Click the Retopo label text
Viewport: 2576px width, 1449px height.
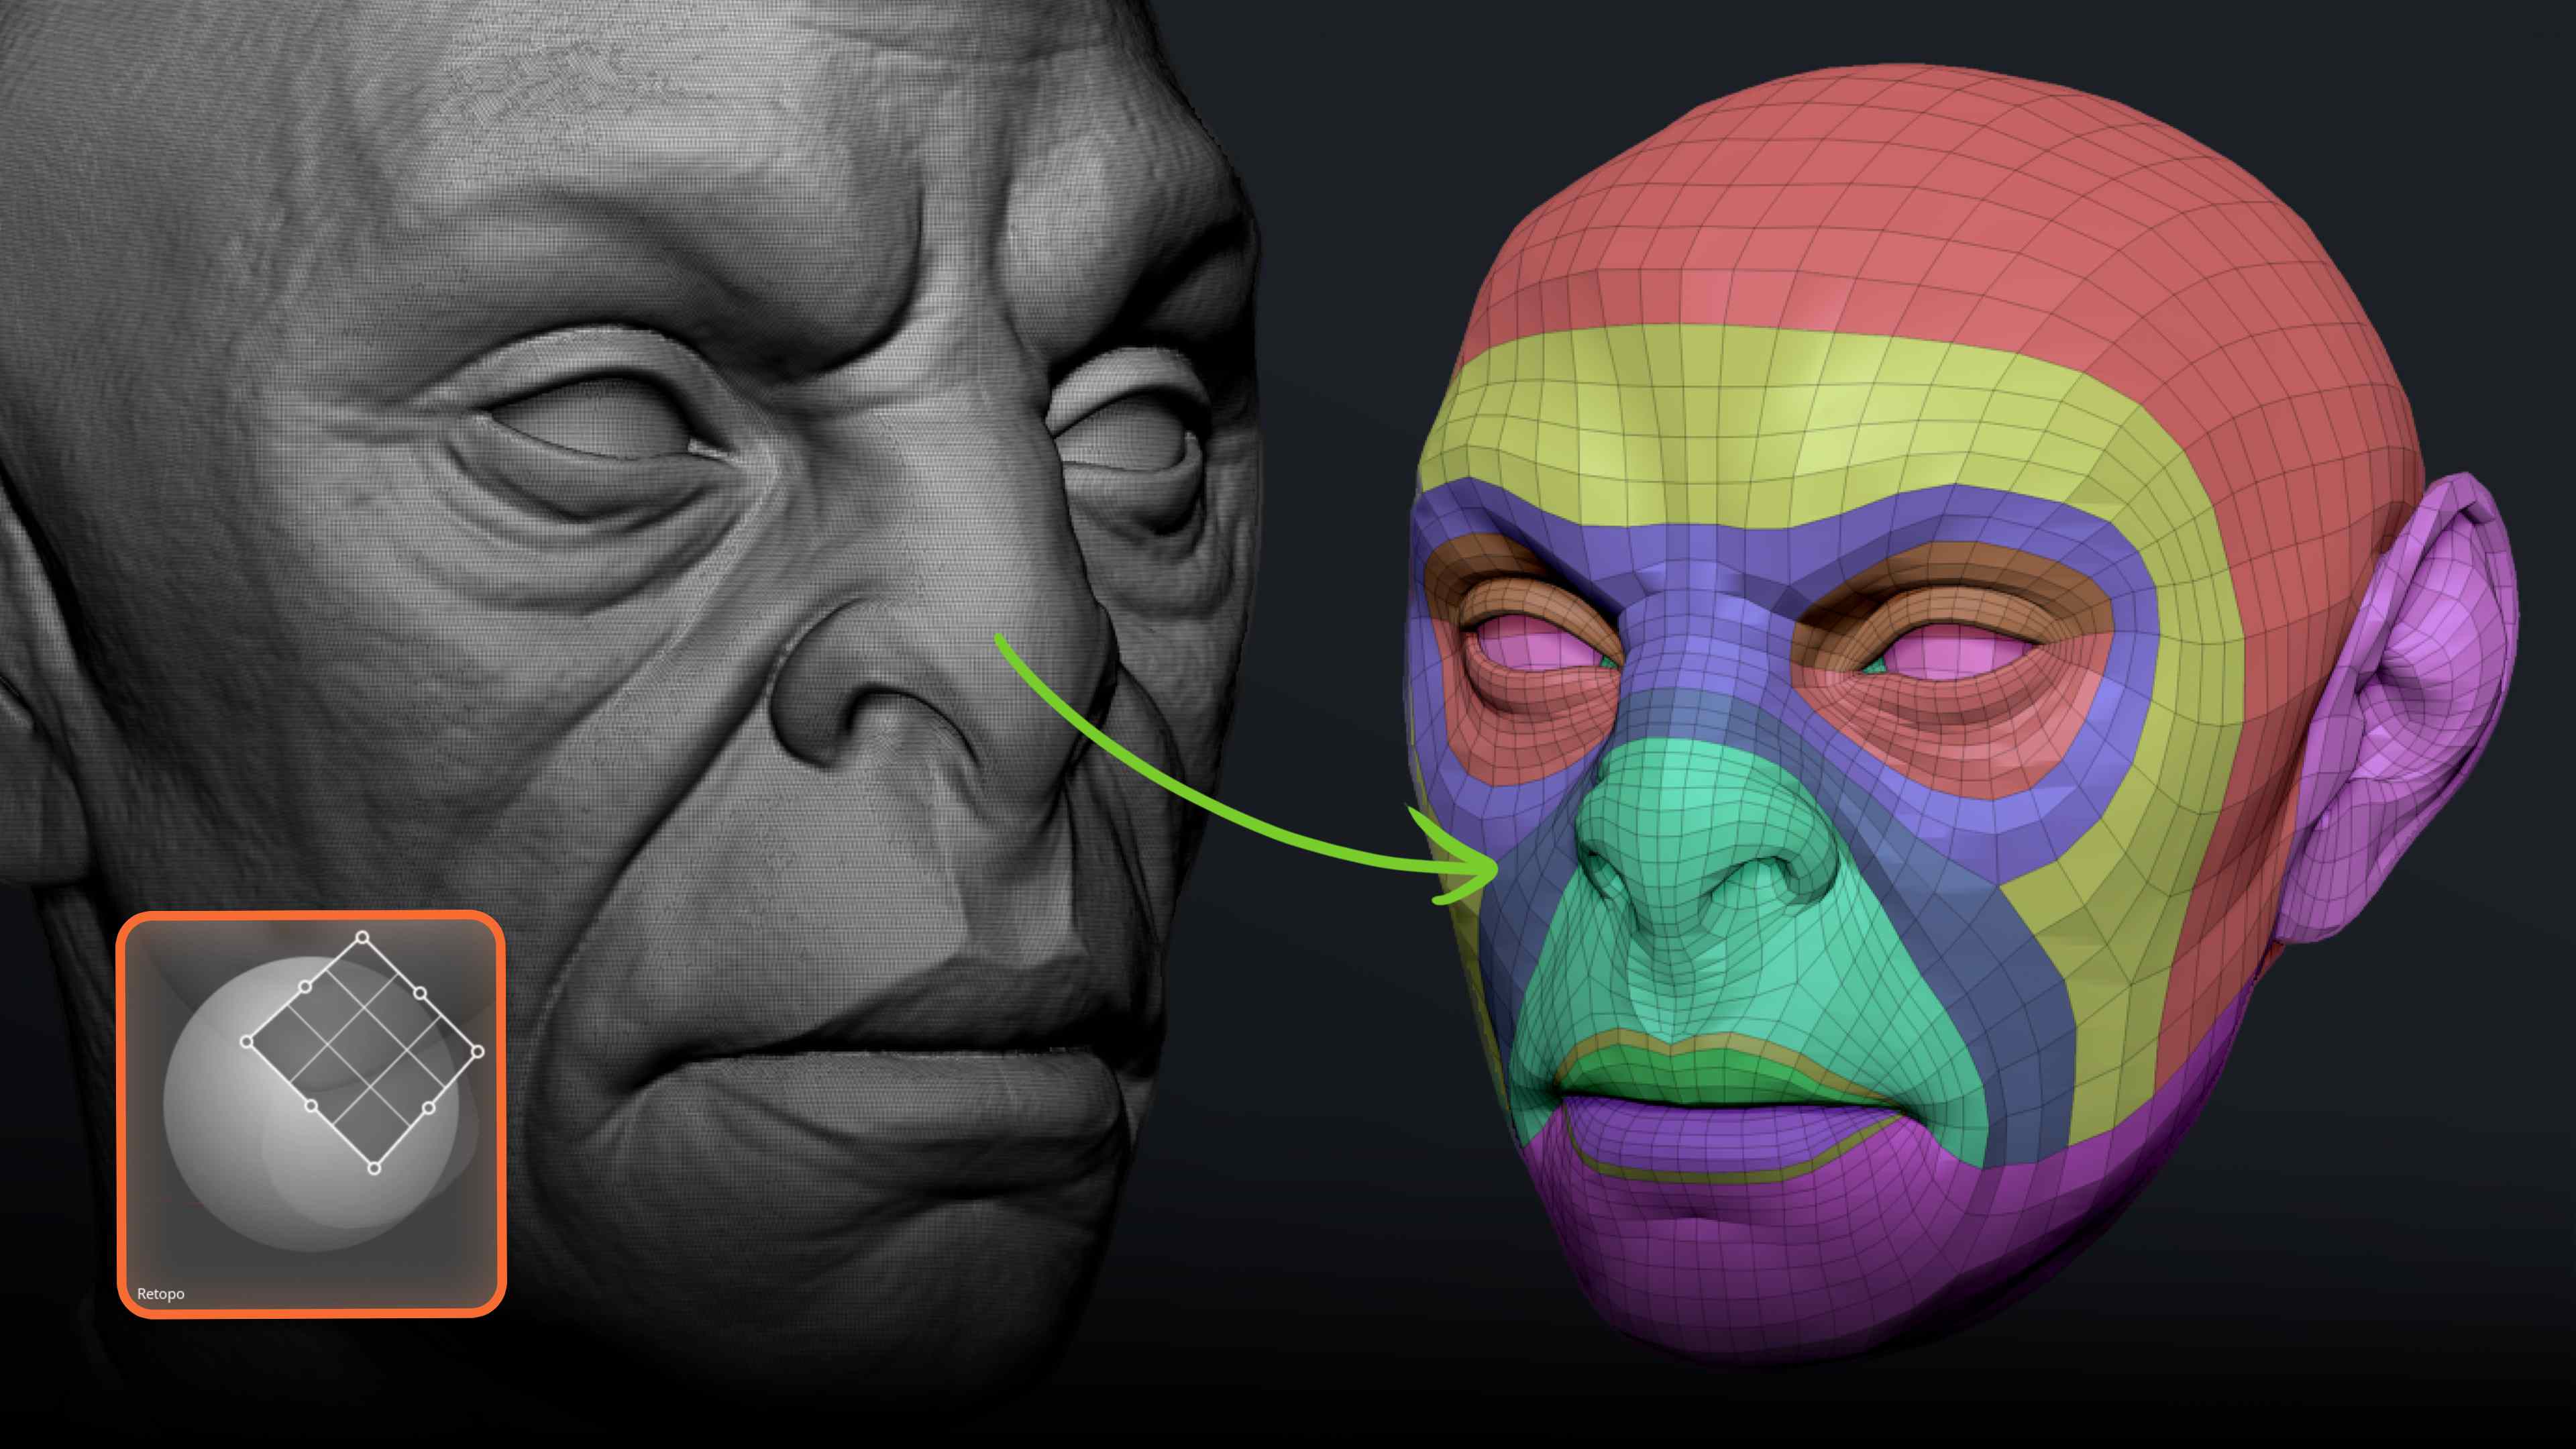(x=160, y=1293)
